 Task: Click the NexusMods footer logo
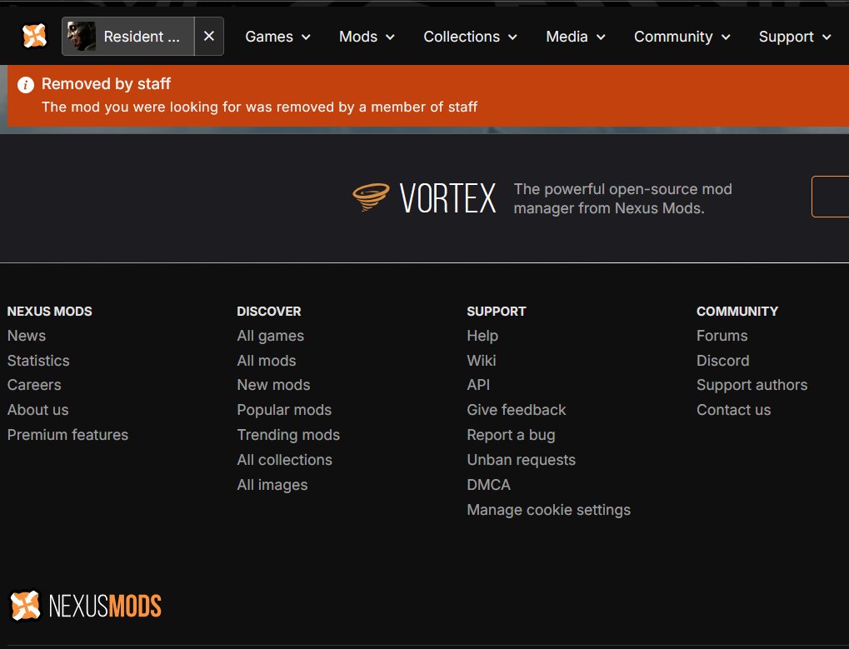(x=86, y=605)
